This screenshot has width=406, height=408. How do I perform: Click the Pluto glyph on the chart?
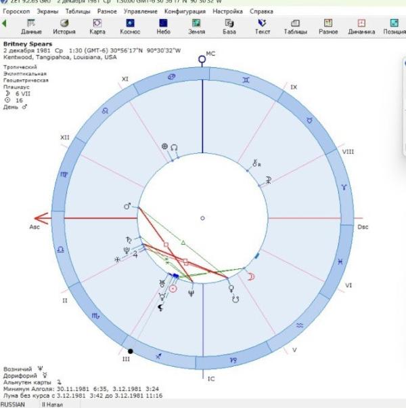127,250
